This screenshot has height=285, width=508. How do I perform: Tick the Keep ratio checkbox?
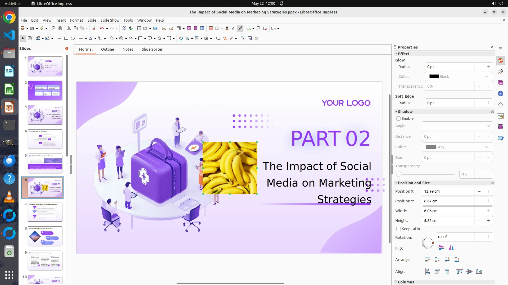398,229
